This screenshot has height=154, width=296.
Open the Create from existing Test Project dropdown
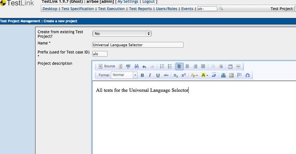[122, 34]
